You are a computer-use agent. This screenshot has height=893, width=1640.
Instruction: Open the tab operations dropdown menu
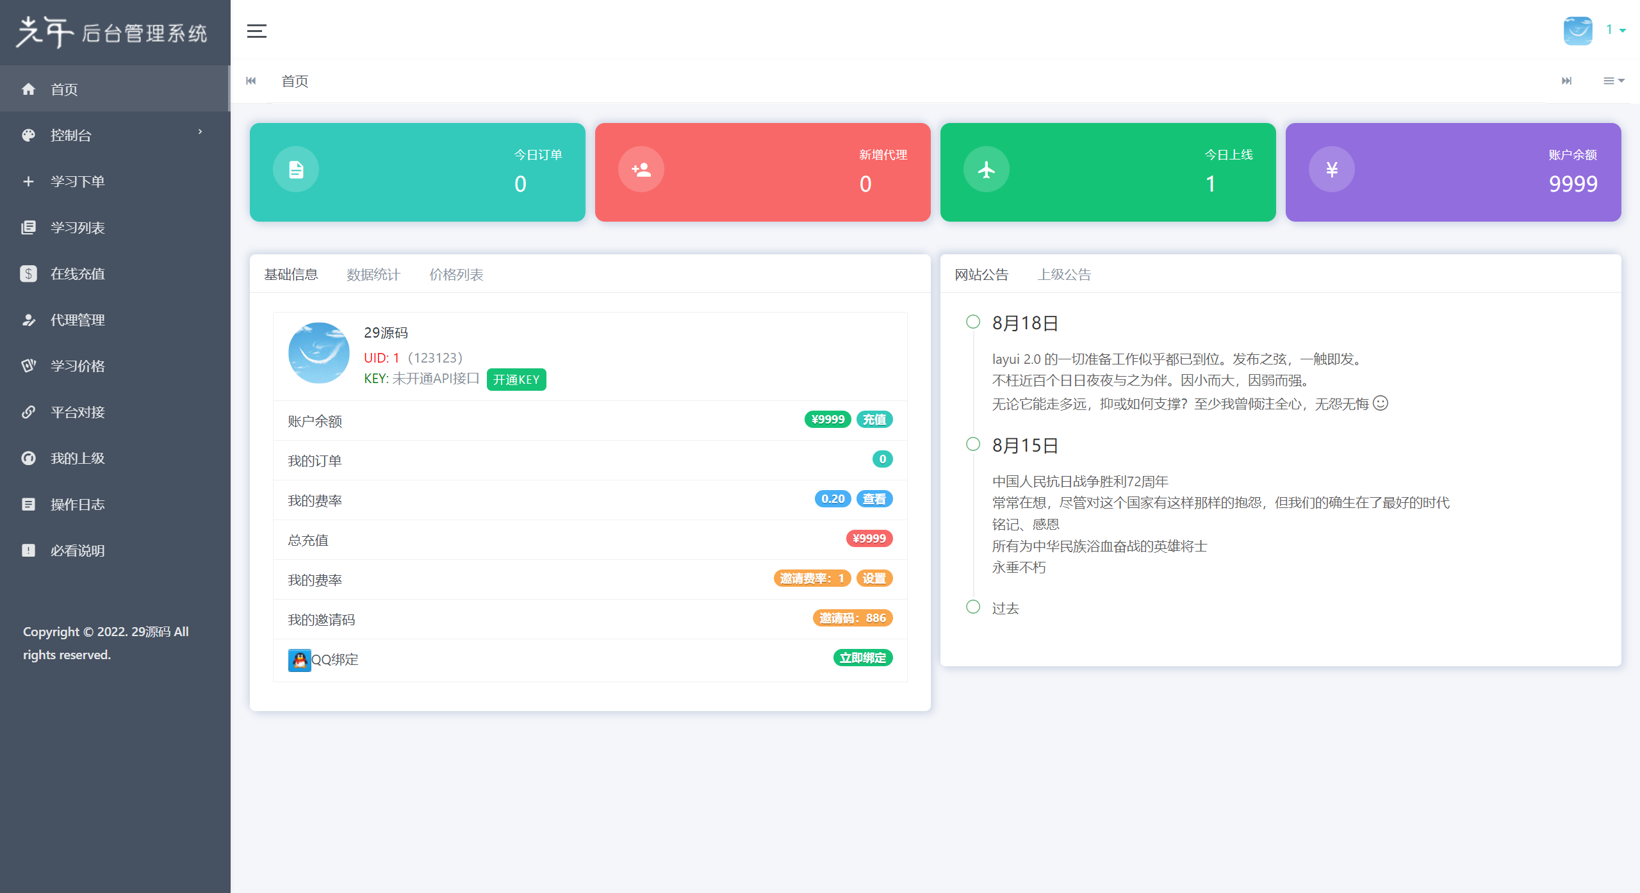pos(1613,81)
